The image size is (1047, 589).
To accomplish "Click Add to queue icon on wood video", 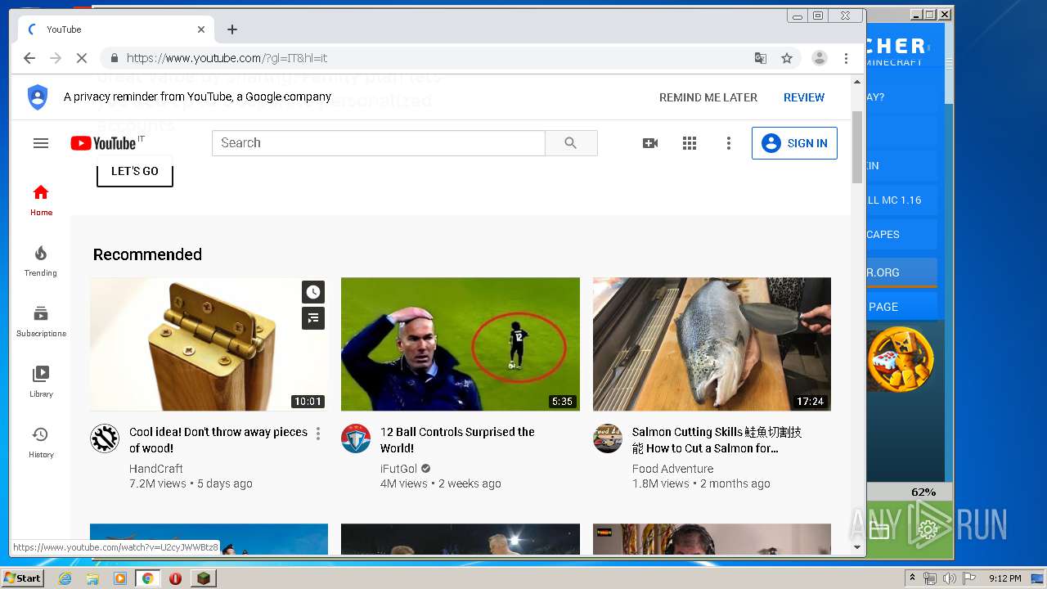I will click(x=313, y=318).
